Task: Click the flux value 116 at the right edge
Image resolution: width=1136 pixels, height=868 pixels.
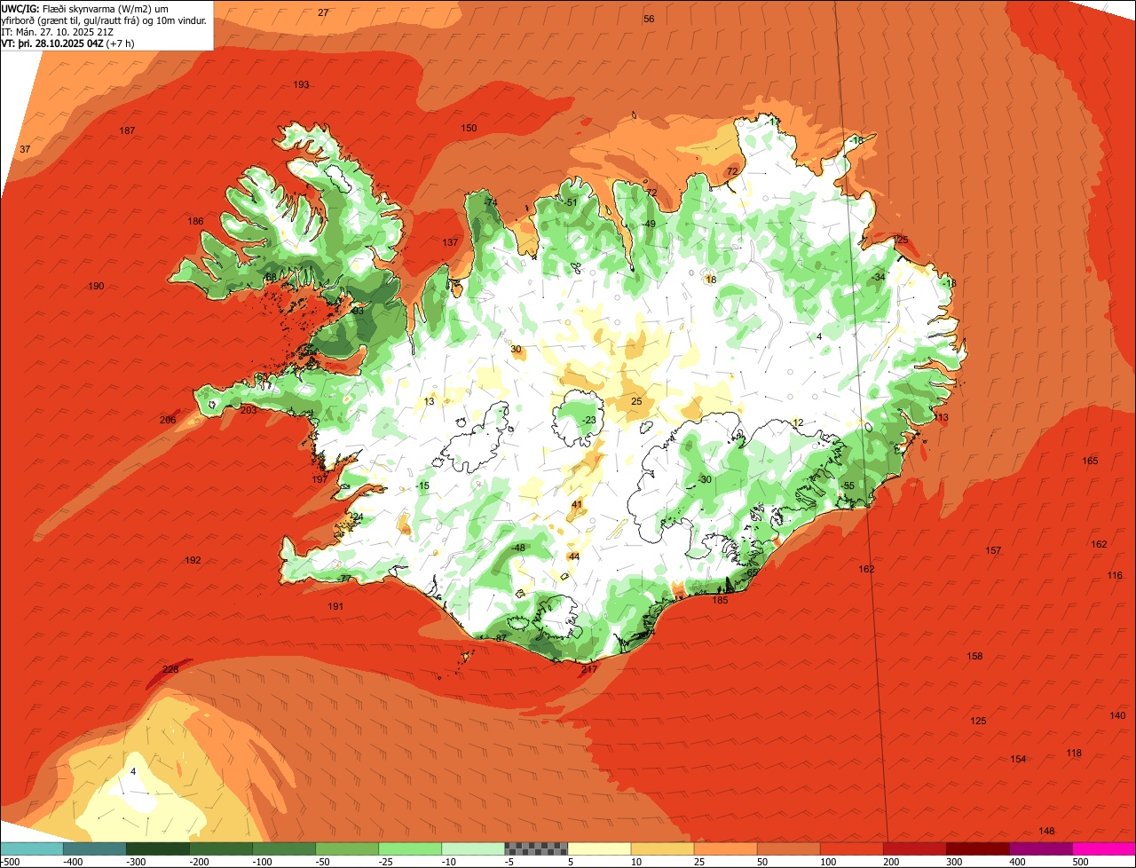Action: (1115, 575)
